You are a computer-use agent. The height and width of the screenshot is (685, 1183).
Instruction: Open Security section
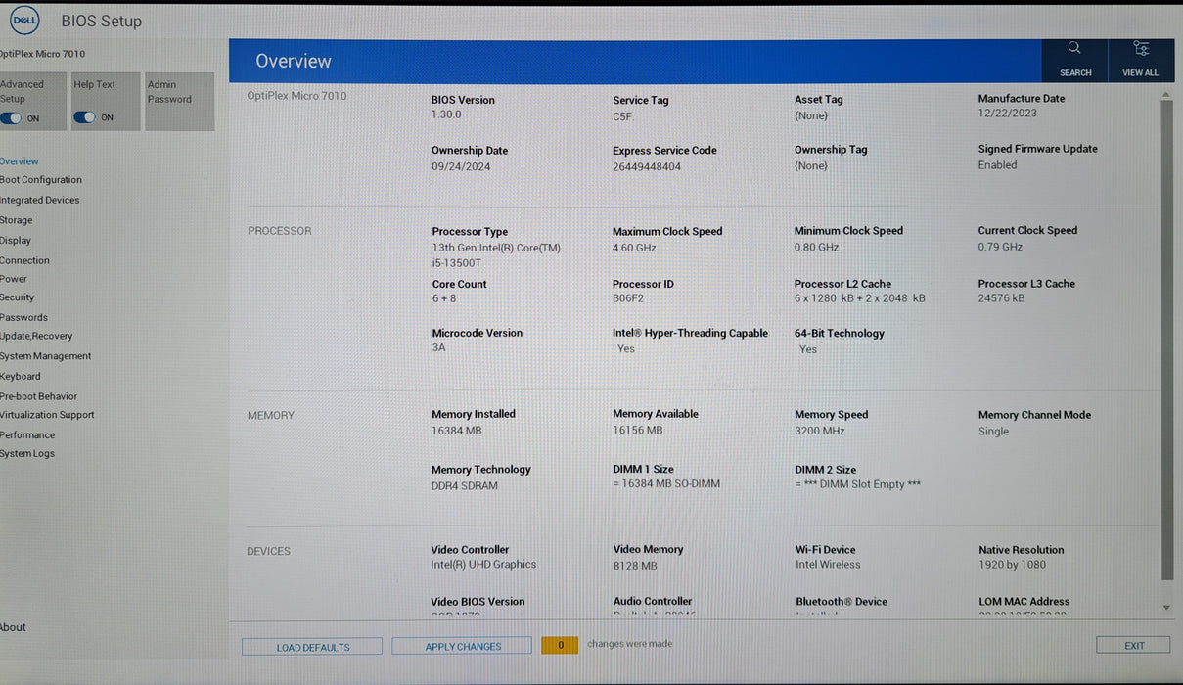[x=18, y=298]
